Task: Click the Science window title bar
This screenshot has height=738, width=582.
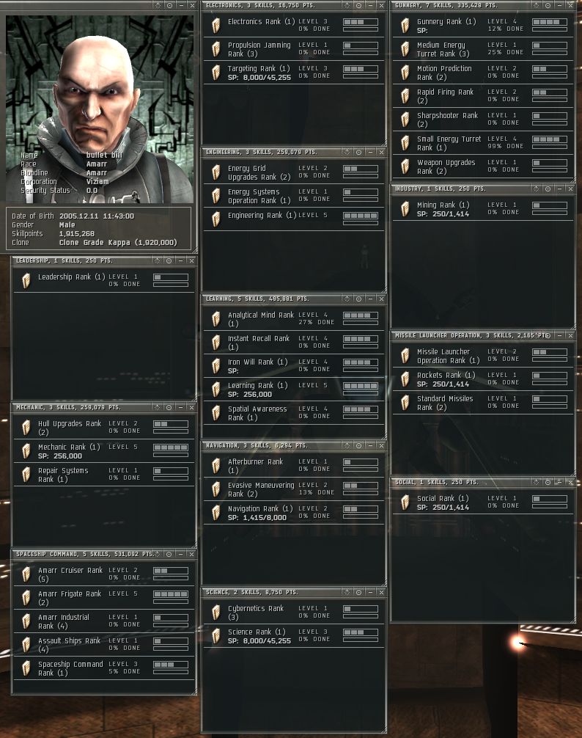Action: pos(273,592)
